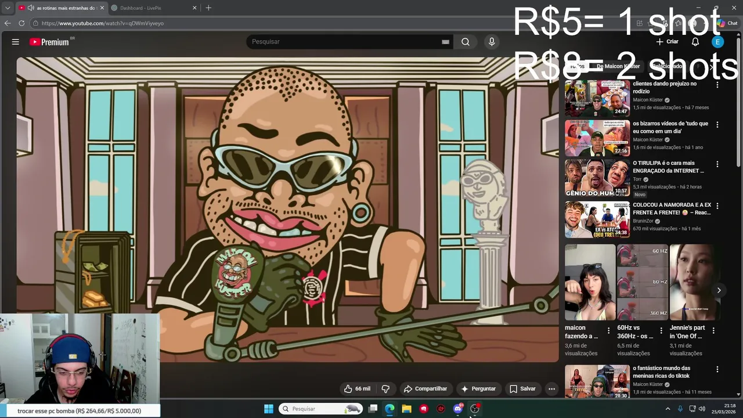743x418 pixels.
Task: Click the browser address bar URL
Action: (x=103, y=23)
